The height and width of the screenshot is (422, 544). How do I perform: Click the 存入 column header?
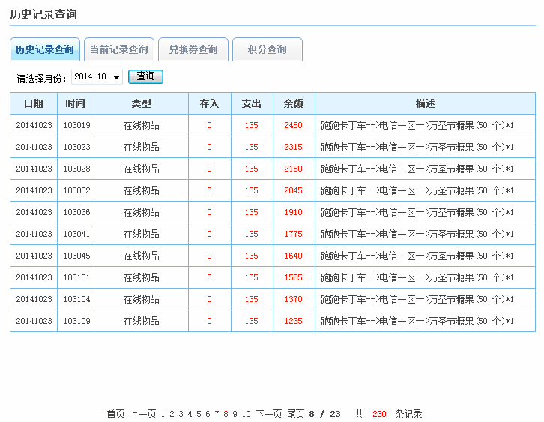point(210,103)
